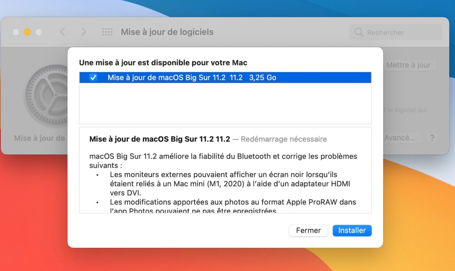Click the 3,25 Go size label
The width and height of the screenshot is (455, 271).
264,78
